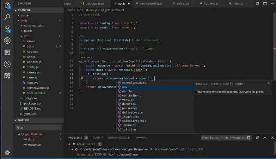
Task: Collapse the OUTLINE section
Action: (x=16, y=120)
